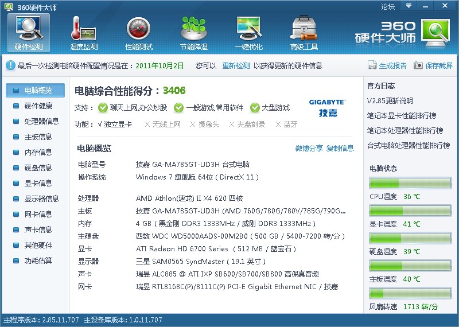
Task: Open the 硬件检测 hardware detection tab
Action: pos(29,33)
